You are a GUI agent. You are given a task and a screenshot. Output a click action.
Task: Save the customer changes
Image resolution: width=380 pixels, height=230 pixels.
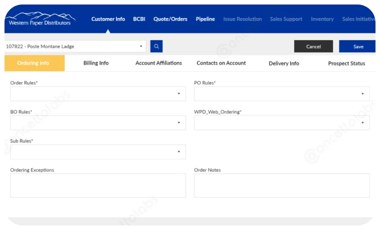pyautogui.click(x=357, y=46)
